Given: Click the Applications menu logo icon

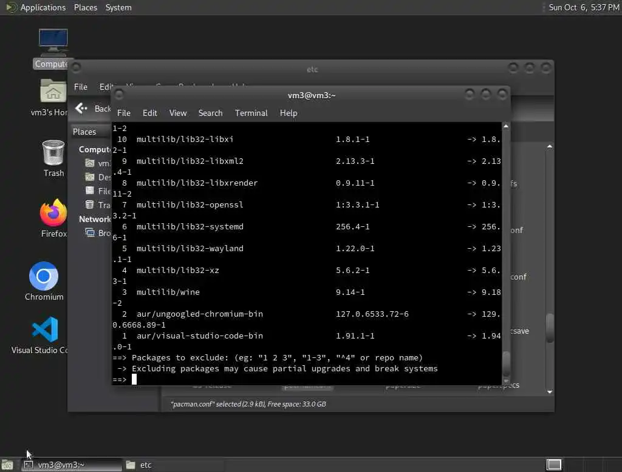Looking at the screenshot, I should [11, 7].
